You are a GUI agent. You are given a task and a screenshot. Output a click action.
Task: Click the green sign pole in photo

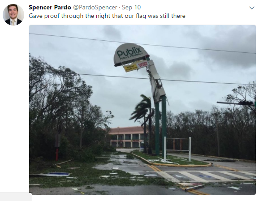(160, 125)
